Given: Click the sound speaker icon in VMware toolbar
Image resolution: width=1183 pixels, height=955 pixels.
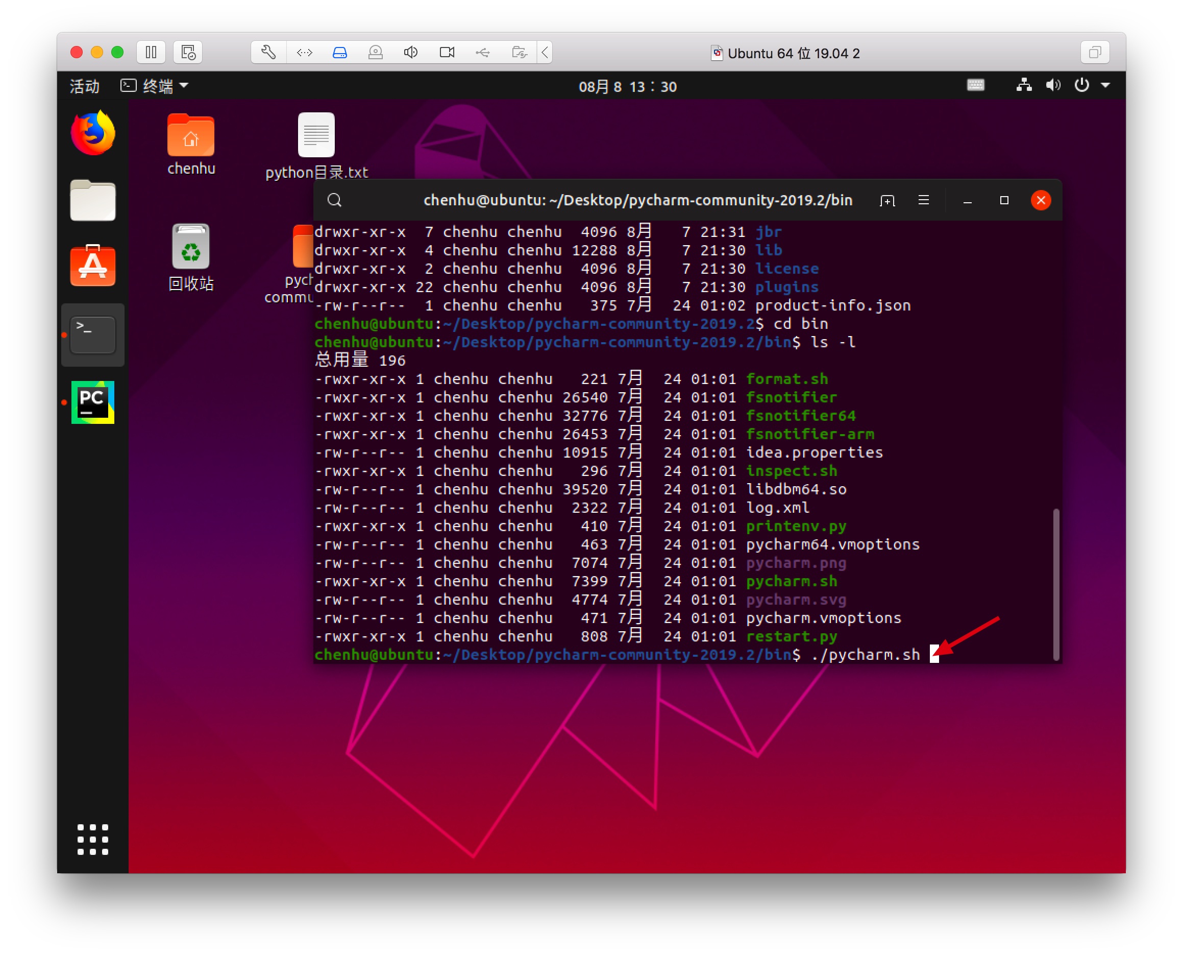Looking at the screenshot, I should point(411,52).
